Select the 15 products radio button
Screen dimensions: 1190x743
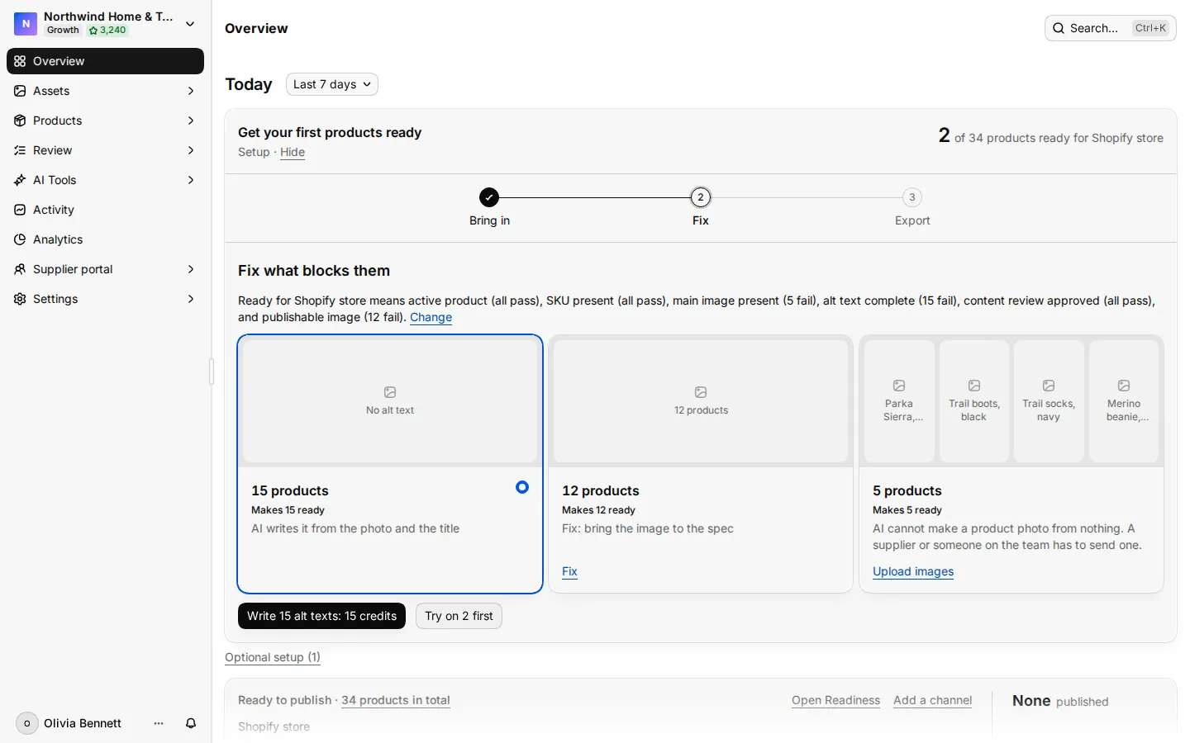(522, 488)
